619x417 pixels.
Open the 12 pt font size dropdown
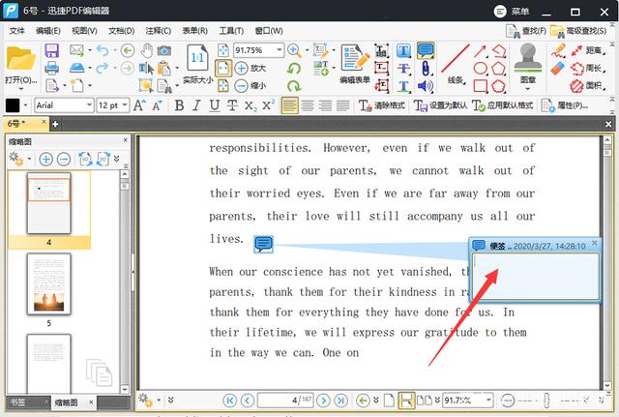pos(124,104)
